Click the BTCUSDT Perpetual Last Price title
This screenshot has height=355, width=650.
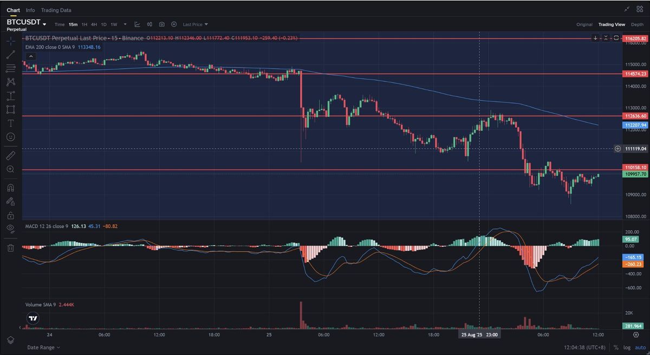84,38
